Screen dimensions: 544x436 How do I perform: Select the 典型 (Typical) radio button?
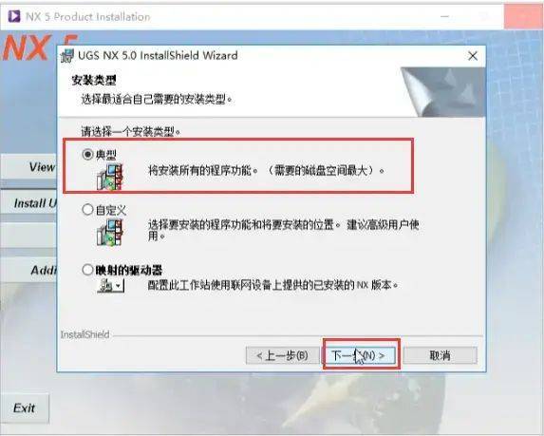pyautogui.click(x=87, y=154)
